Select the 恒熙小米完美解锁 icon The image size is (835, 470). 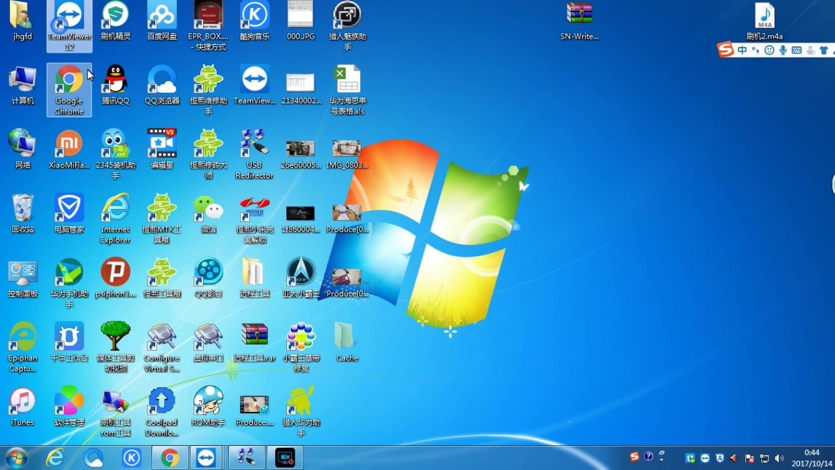254,218
